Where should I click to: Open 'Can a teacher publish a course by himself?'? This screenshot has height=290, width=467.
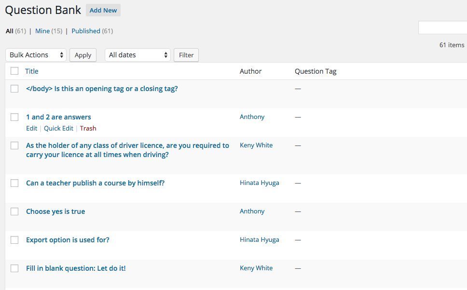pos(96,183)
